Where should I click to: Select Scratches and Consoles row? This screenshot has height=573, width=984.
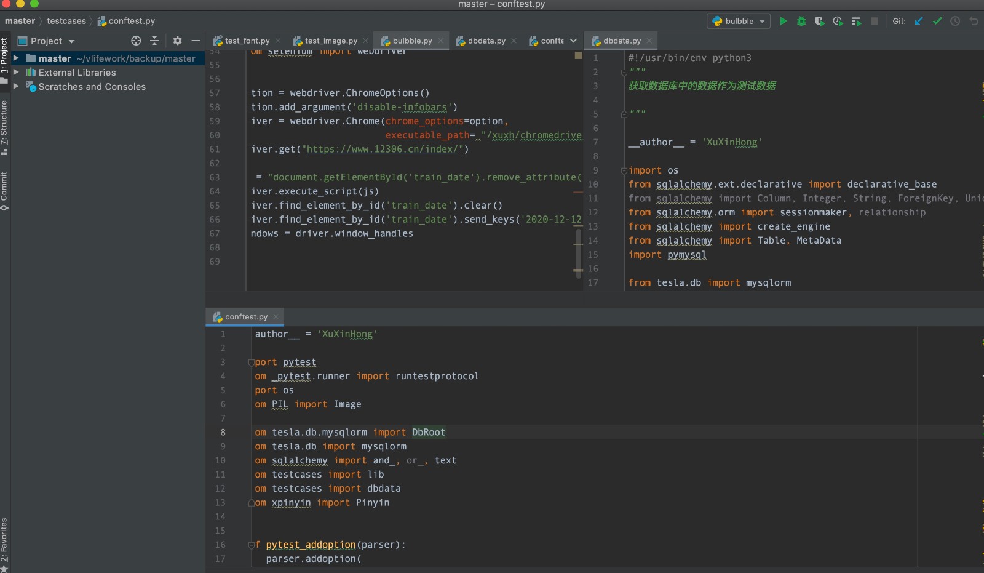[x=108, y=86]
